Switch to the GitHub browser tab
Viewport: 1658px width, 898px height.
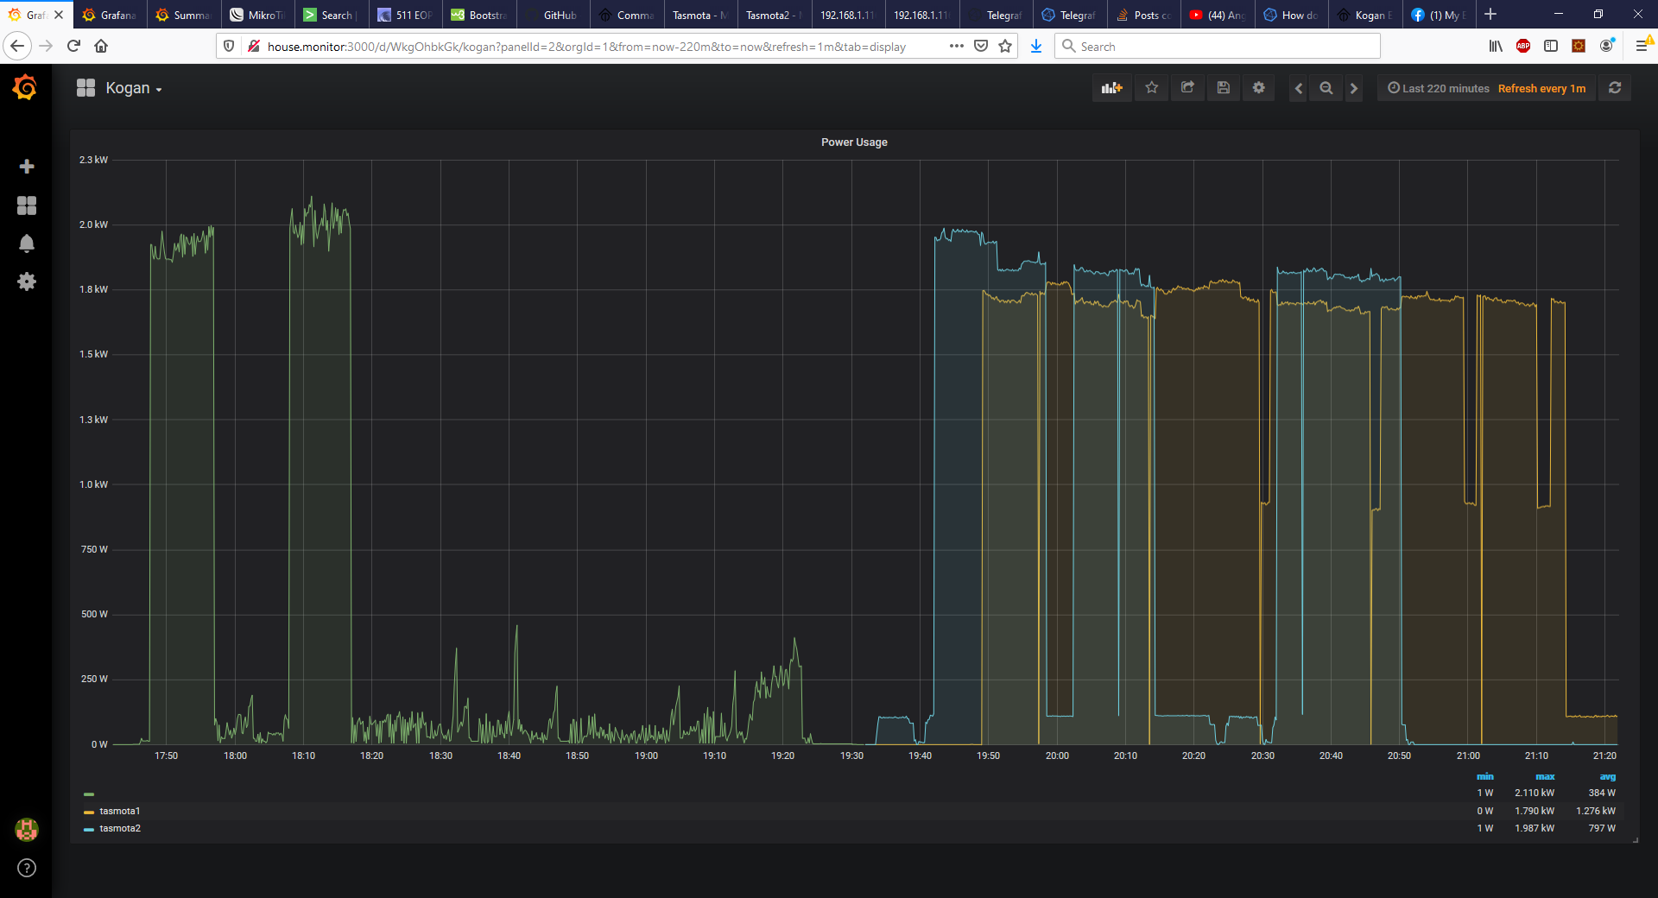(x=553, y=15)
